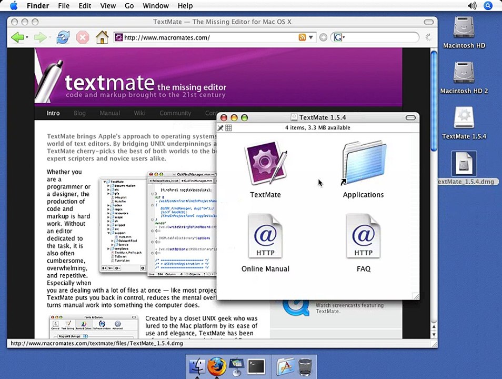Go to the Wiki page tab
This screenshot has height=379, width=502.
tap(139, 113)
